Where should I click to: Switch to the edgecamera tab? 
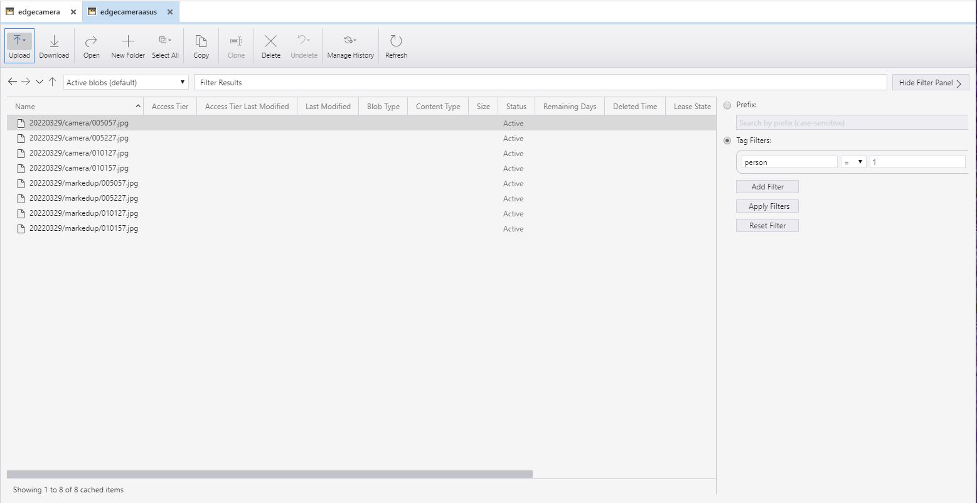coord(39,12)
